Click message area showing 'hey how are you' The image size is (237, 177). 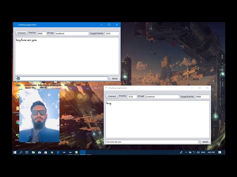[x=67, y=56]
